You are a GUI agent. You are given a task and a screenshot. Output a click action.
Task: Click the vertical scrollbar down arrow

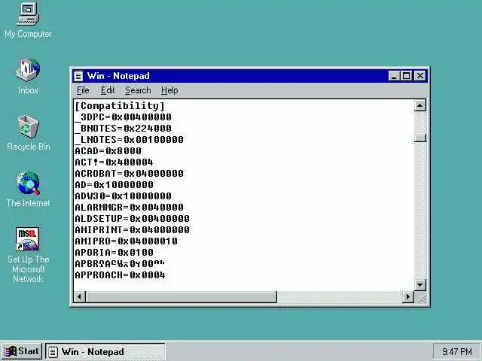coord(420,285)
